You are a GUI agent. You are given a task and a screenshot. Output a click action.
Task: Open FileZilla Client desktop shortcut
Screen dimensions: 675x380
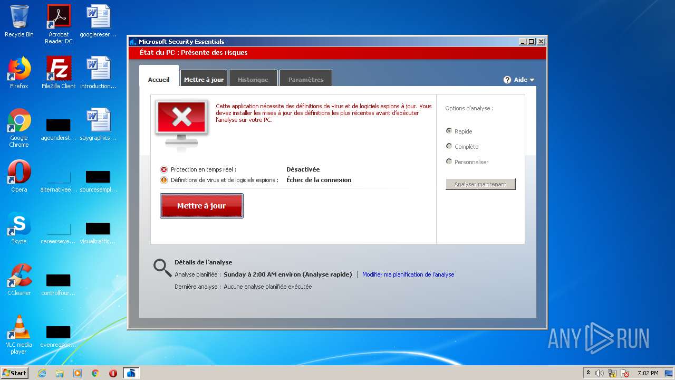click(x=59, y=73)
